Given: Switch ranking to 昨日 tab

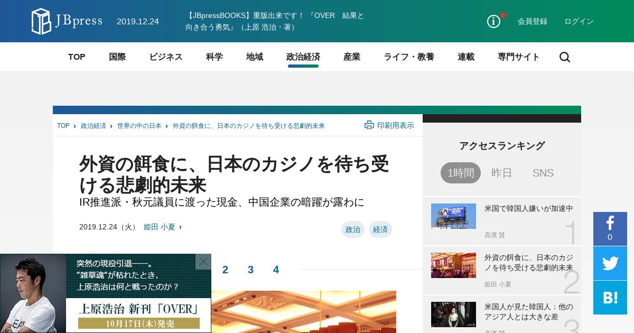Looking at the screenshot, I should pos(502,173).
